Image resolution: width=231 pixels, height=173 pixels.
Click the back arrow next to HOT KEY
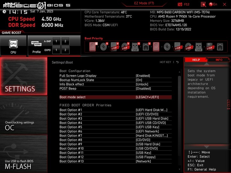177,62
